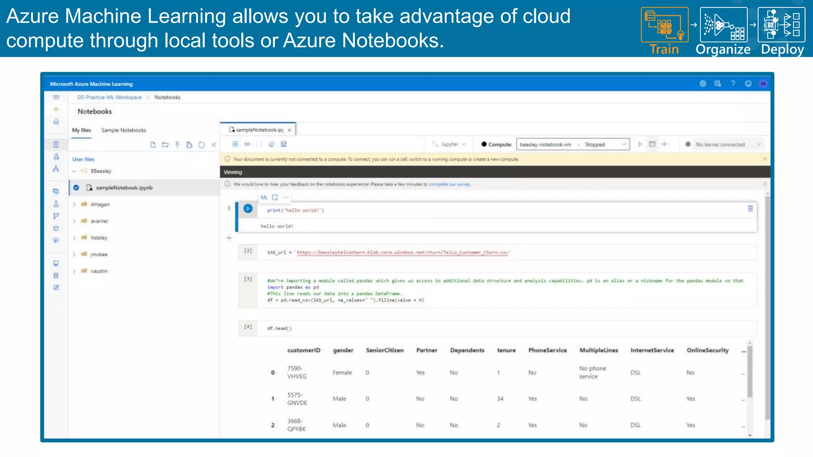Open Models cube icon in sidebar

point(56,228)
